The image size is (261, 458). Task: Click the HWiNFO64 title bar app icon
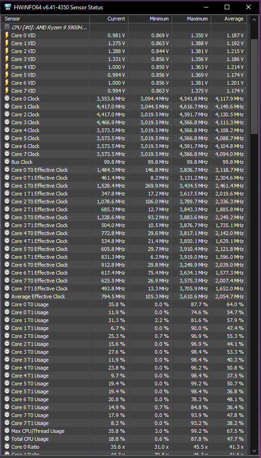coord(8,7)
